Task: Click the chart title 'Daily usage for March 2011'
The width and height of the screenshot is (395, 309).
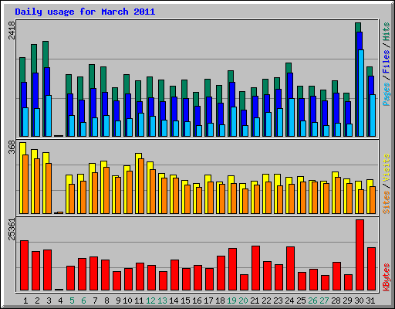Action: point(85,12)
